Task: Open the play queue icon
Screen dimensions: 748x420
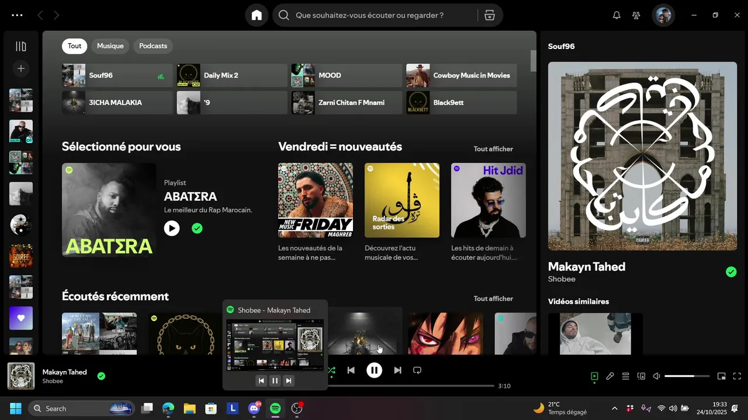Action: (x=626, y=376)
